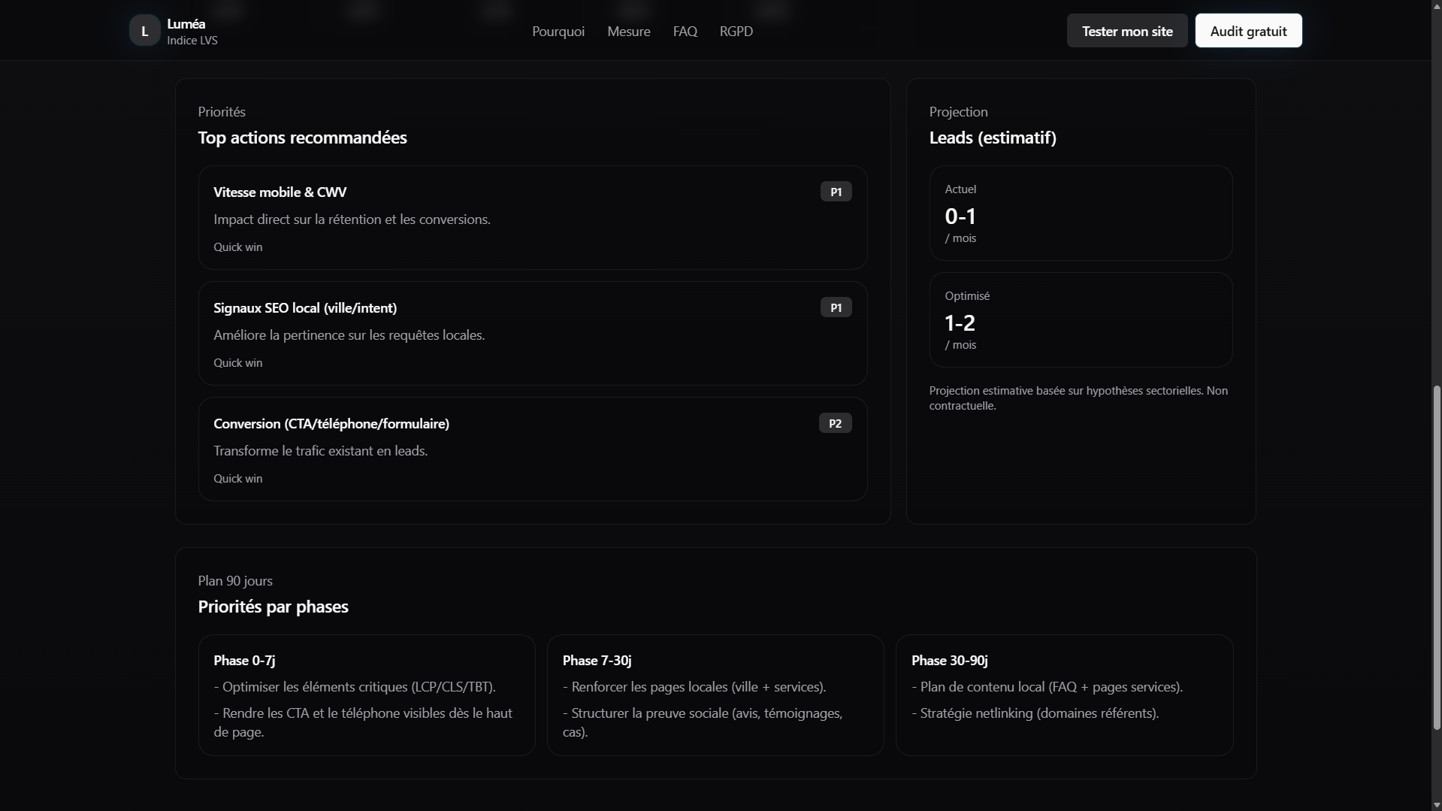Click the Actuel leads projection card
The image size is (1442, 811).
click(x=1080, y=213)
